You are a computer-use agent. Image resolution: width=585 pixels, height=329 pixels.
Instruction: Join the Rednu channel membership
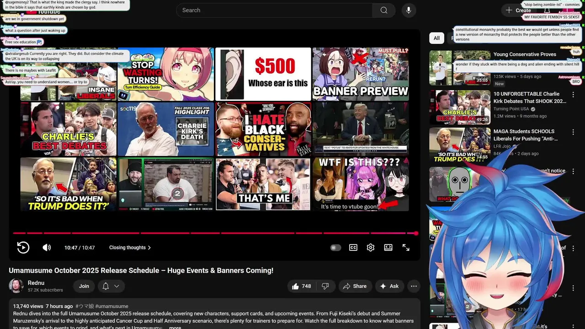84,286
